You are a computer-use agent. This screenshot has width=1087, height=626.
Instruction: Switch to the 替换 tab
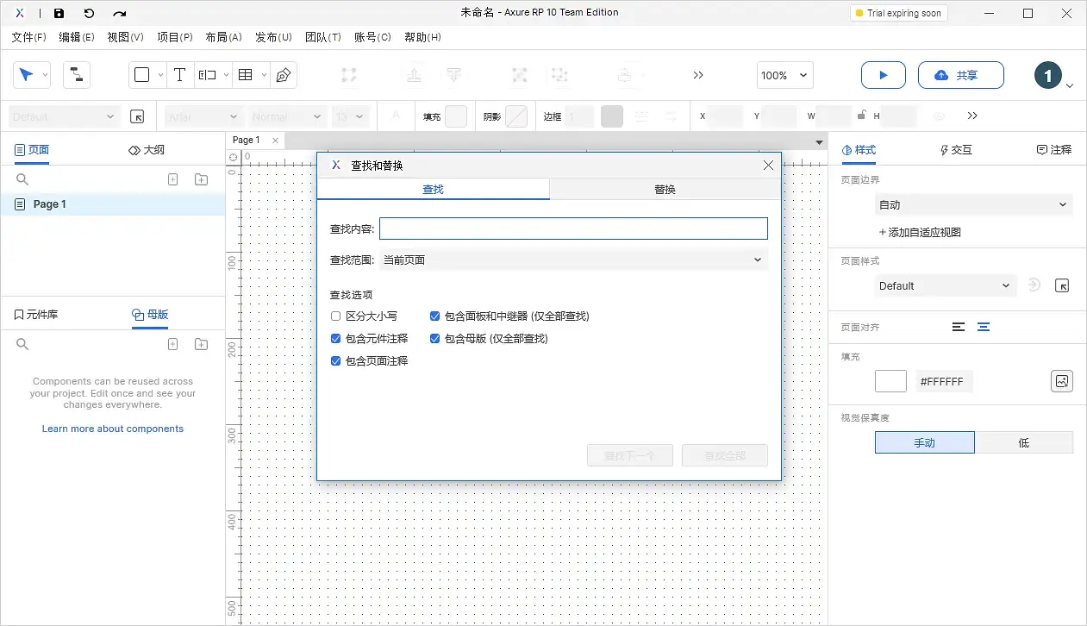click(664, 189)
